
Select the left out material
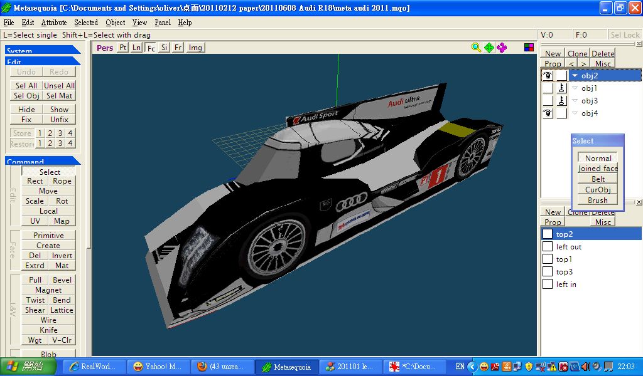pos(592,247)
